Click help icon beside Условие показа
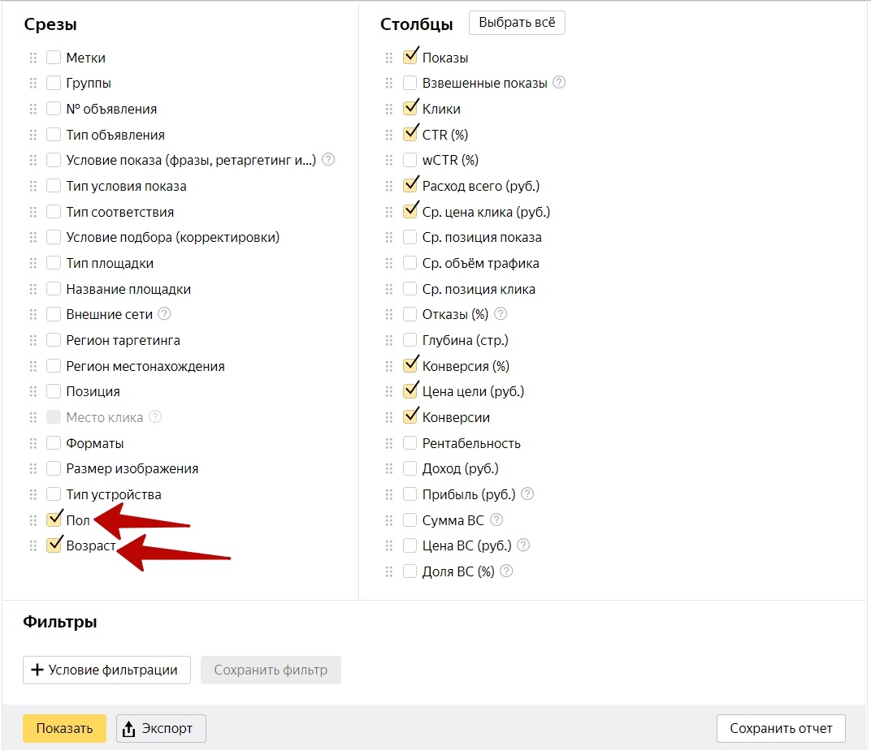 (328, 160)
